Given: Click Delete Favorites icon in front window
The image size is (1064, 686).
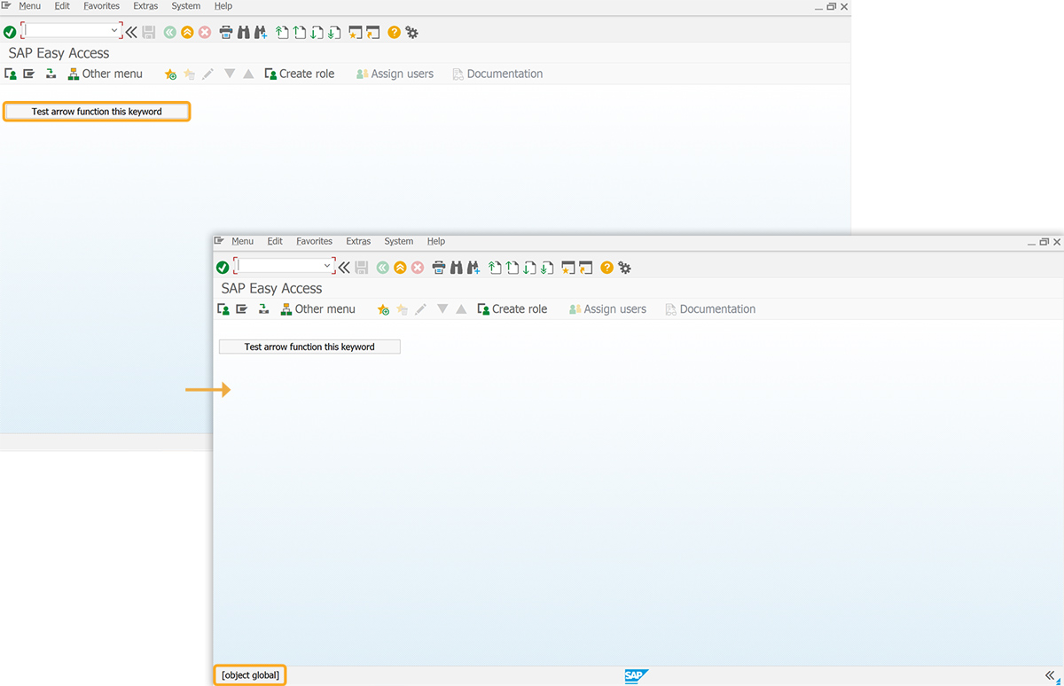Looking at the screenshot, I should click(403, 309).
